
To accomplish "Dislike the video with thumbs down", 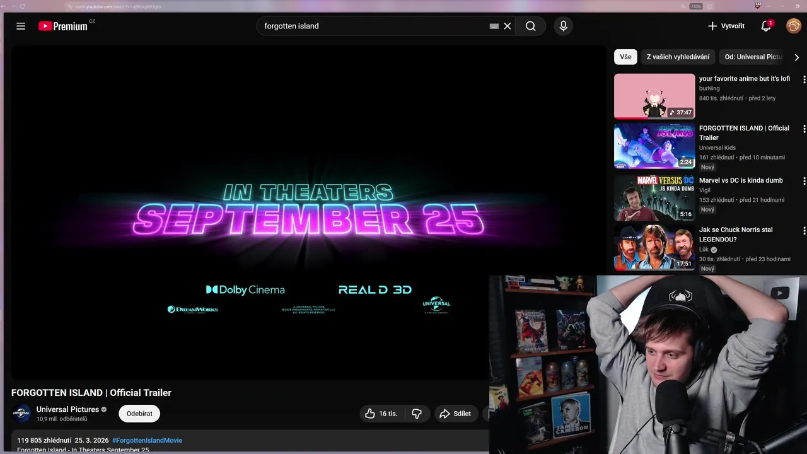I will click(x=417, y=414).
